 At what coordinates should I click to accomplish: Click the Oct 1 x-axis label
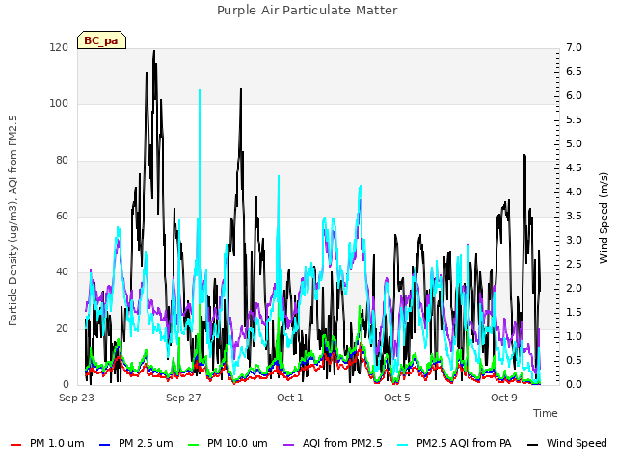(290, 398)
